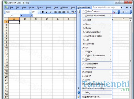Viewport: 134px width, 99px height.
Task: Click the blue info icon beside Info
Action: pyautogui.click(x=79, y=93)
